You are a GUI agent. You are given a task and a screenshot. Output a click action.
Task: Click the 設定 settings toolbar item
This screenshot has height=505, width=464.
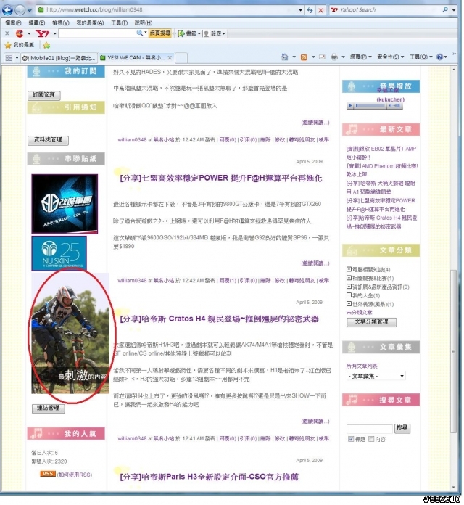click(x=215, y=33)
